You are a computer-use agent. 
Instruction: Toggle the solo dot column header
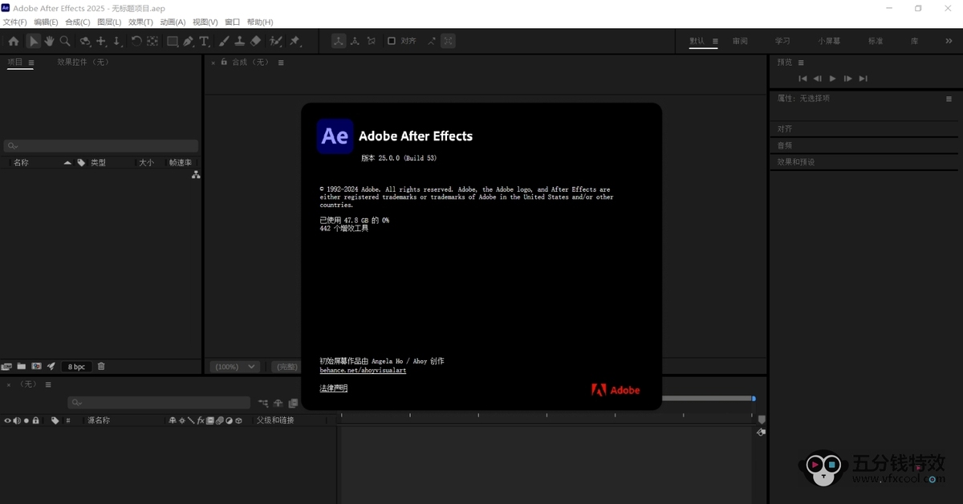click(26, 421)
